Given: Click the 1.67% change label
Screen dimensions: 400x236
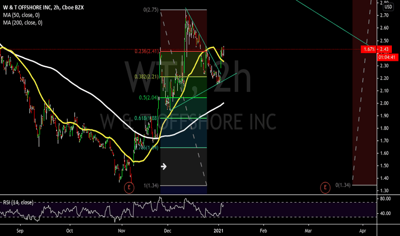Looking at the screenshot, I should tap(369, 49).
